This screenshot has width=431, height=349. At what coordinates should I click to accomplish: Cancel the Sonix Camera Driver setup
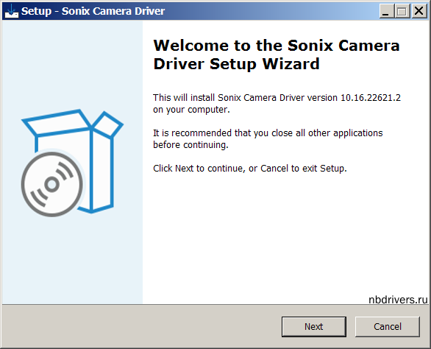[x=388, y=327]
